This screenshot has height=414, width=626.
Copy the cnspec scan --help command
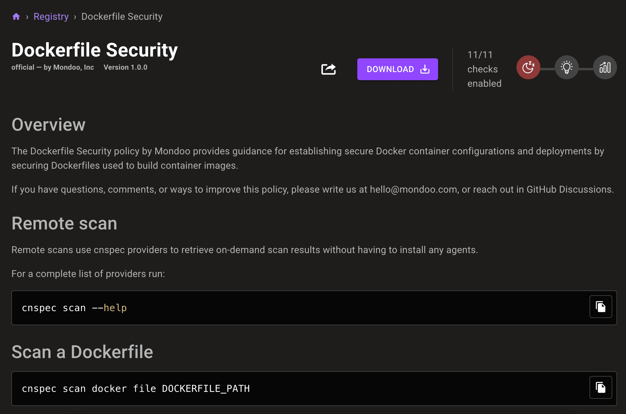pos(601,307)
